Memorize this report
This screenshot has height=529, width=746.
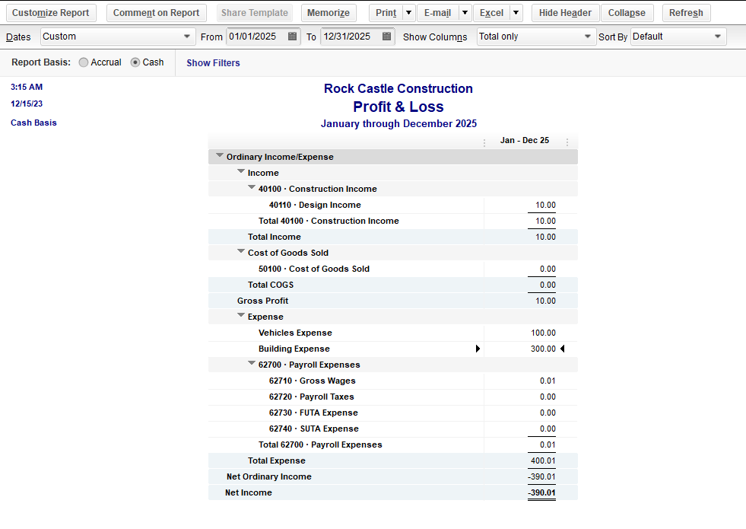point(329,13)
